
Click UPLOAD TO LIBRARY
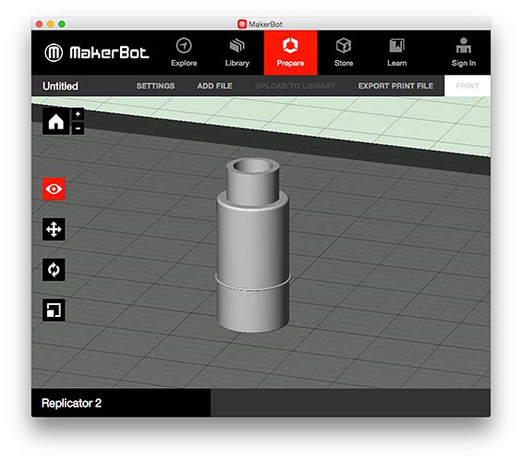pyautogui.click(x=295, y=86)
